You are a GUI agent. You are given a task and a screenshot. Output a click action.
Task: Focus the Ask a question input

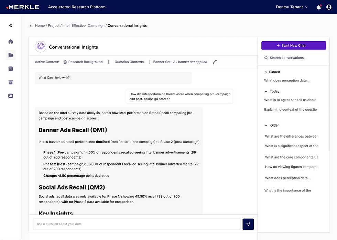(137, 224)
